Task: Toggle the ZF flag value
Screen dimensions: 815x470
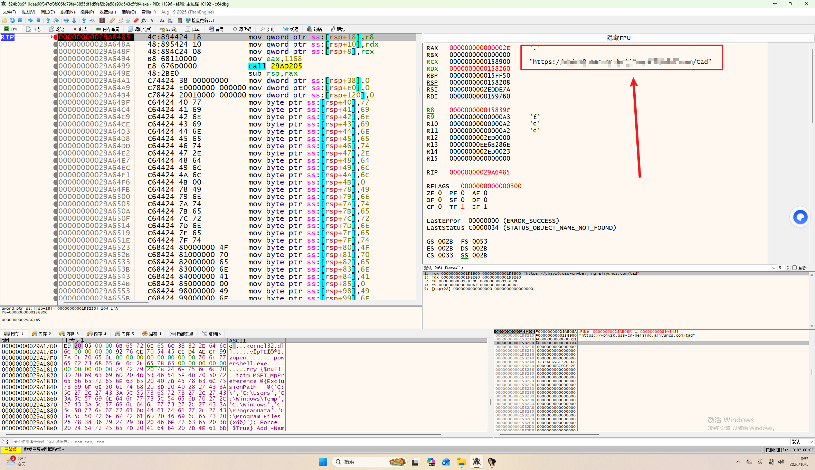Action: [440, 193]
